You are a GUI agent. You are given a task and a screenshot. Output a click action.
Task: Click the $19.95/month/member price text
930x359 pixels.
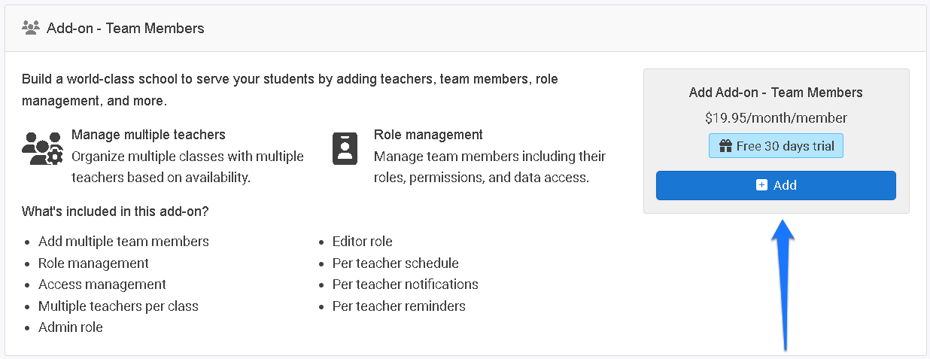[x=776, y=118]
